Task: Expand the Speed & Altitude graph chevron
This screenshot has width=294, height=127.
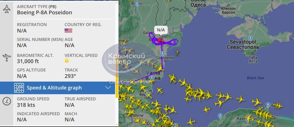Action: pos(108,87)
